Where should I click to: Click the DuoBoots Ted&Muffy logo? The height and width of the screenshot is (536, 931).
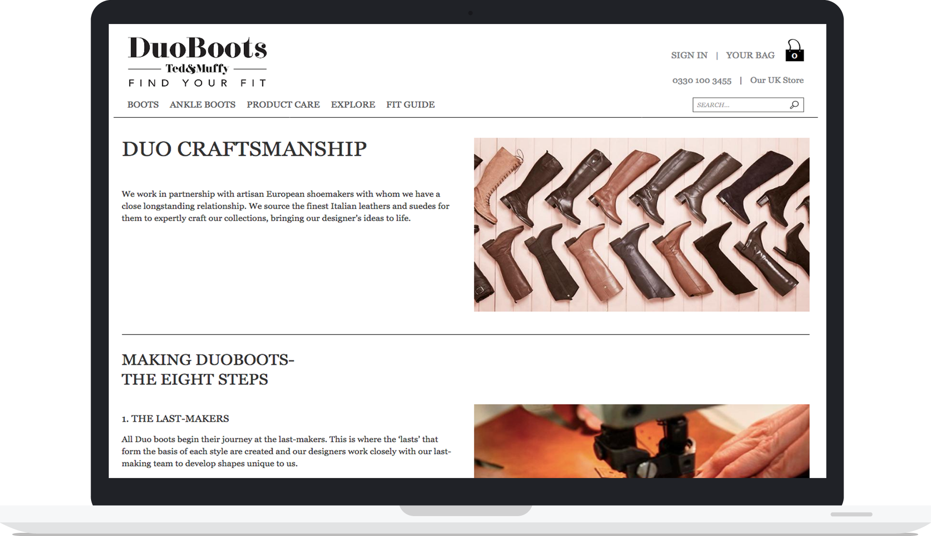point(198,62)
